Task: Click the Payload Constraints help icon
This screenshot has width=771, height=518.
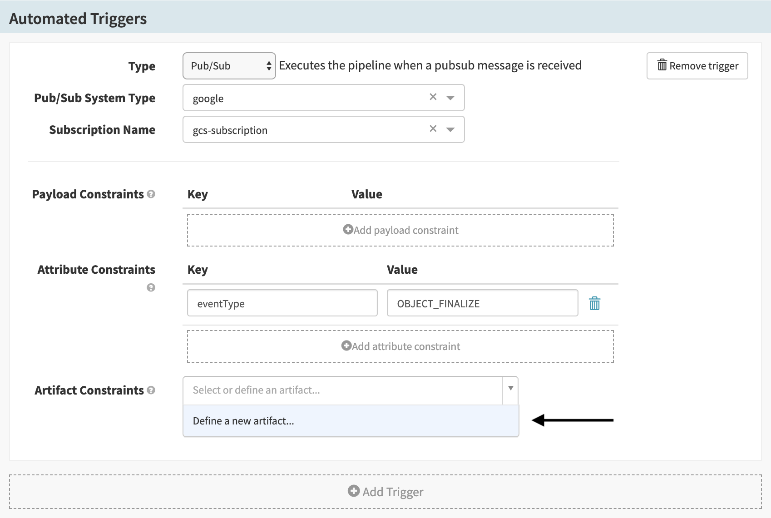Action: pos(151,194)
